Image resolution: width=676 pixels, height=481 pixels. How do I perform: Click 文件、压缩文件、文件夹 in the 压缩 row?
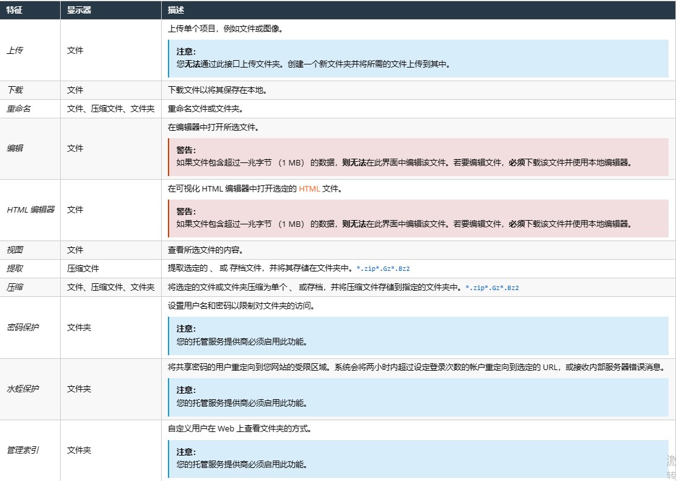(111, 287)
